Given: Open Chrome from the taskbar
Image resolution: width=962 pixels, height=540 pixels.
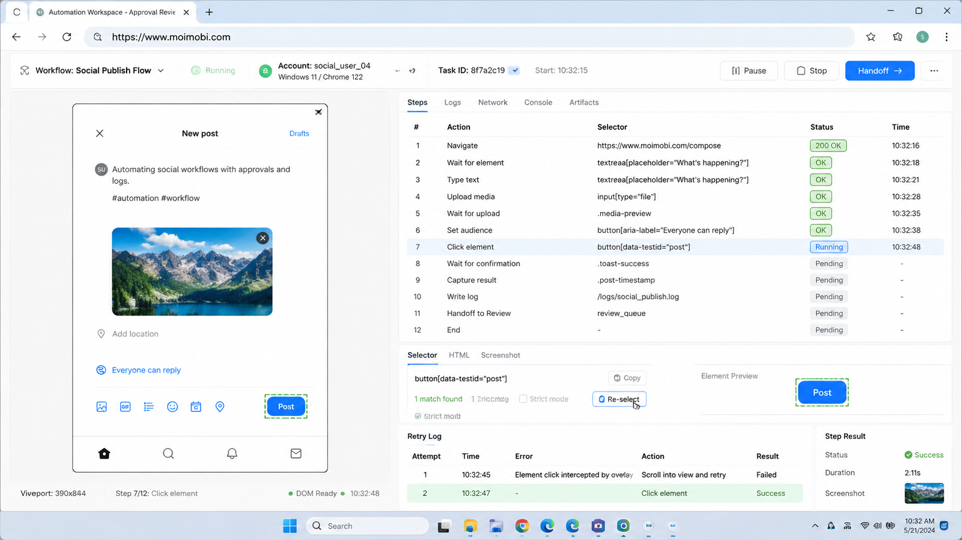Looking at the screenshot, I should coord(522,526).
